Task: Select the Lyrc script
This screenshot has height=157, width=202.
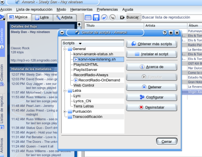Action: click(x=77, y=96)
